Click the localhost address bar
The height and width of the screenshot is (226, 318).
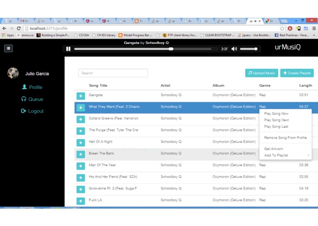(152, 28)
